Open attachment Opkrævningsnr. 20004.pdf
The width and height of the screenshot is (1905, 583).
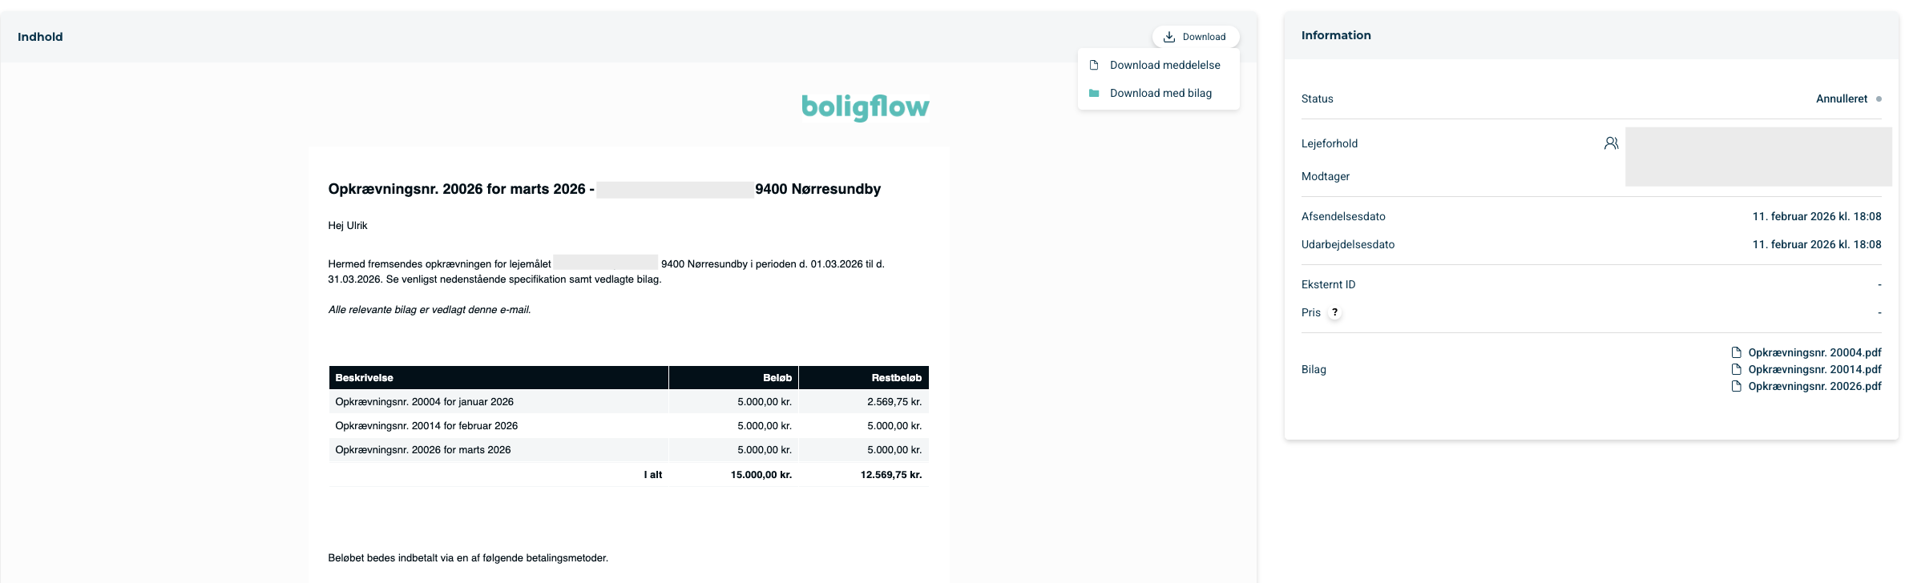[1814, 352]
